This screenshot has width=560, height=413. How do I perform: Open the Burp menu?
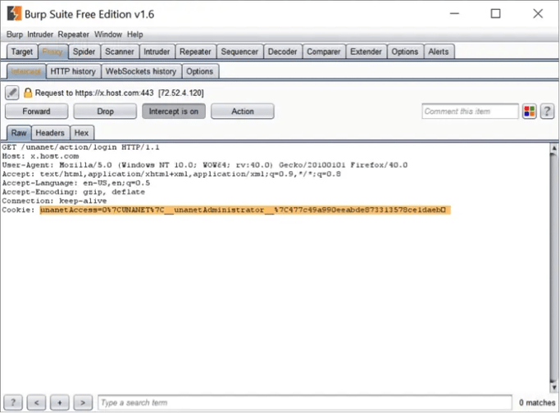click(15, 34)
